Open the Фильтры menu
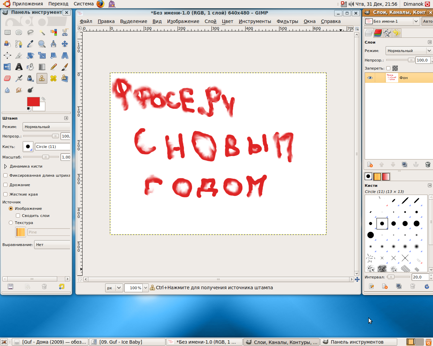The width and height of the screenshot is (433, 346). tap(287, 21)
